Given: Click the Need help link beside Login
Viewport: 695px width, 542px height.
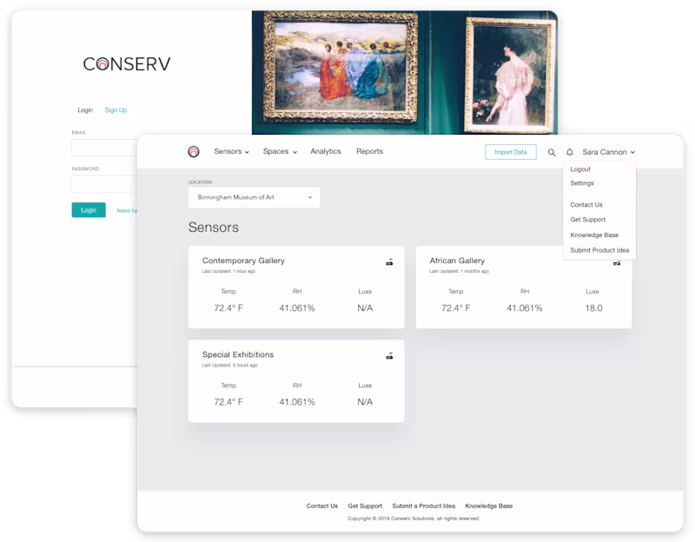Looking at the screenshot, I should coord(127,210).
